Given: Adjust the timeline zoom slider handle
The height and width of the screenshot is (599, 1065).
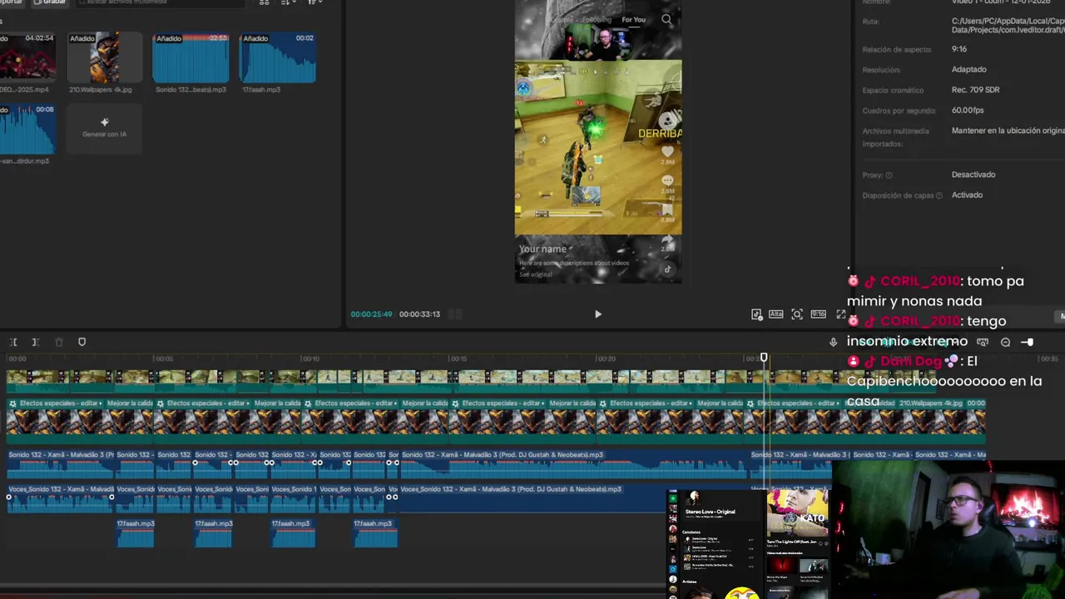Looking at the screenshot, I should [x=1028, y=342].
